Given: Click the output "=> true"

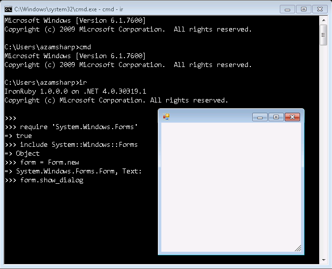Looking at the screenshot, I should [x=18, y=136].
